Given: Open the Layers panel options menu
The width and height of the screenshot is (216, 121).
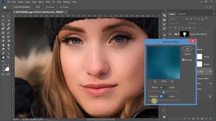Looking at the screenshot, I should 214,14.
